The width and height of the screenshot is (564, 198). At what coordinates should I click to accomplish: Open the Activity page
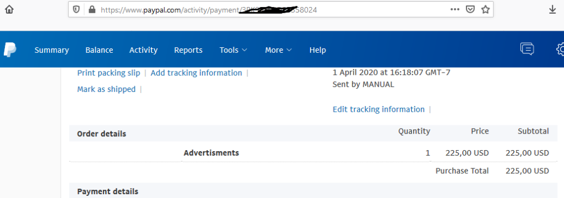(x=144, y=50)
